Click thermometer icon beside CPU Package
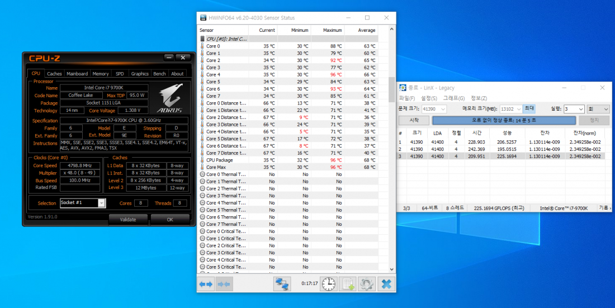 tap(202, 160)
